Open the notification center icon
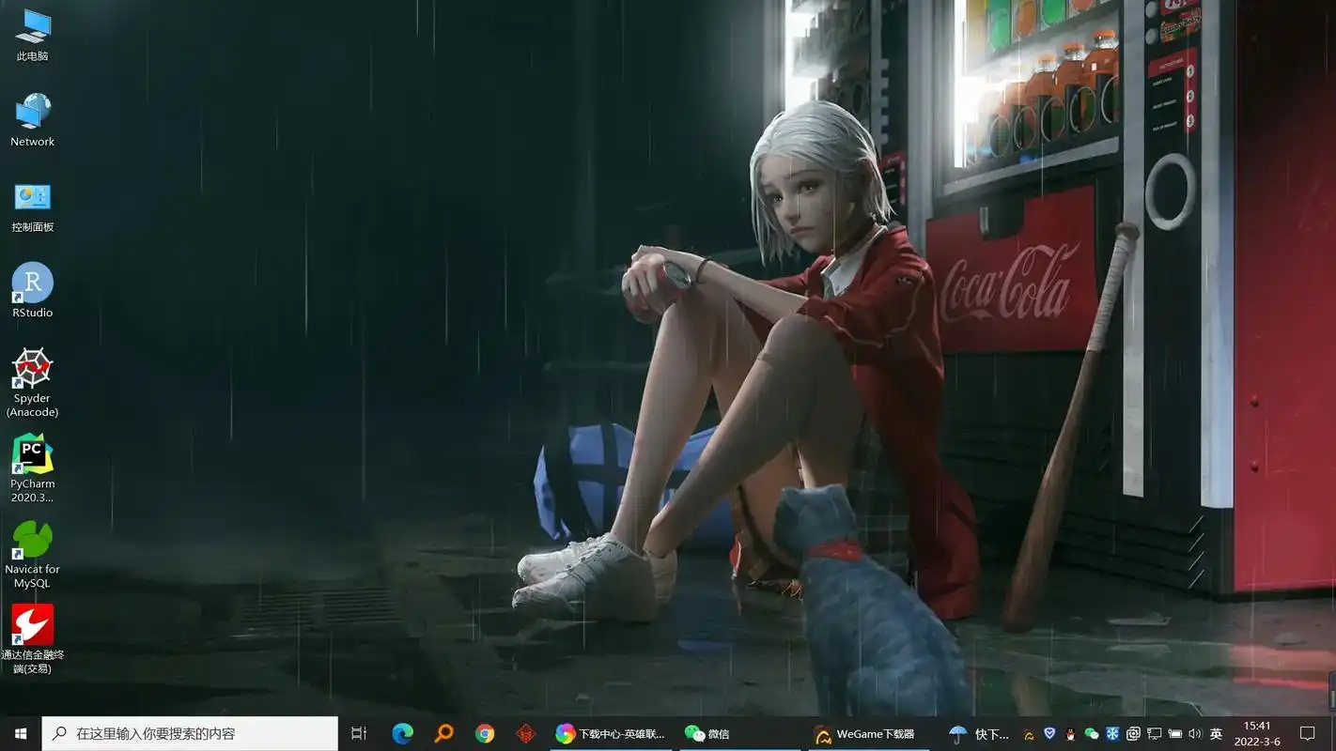 pyautogui.click(x=1307, y=733)
